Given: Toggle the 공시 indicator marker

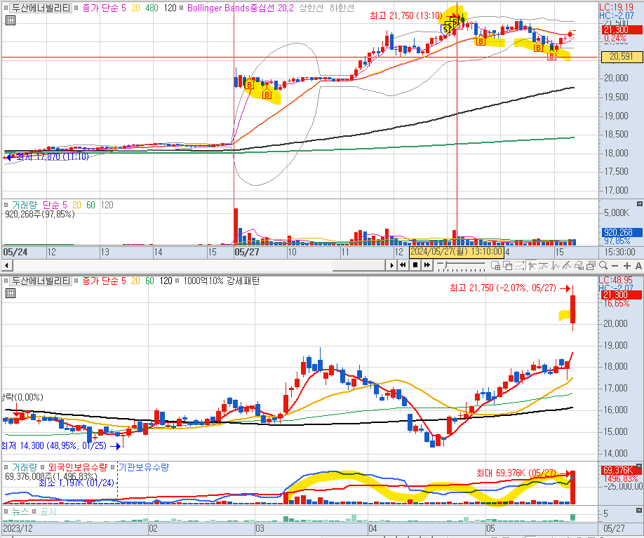Looking at the screenshot, I should point(34,511).
